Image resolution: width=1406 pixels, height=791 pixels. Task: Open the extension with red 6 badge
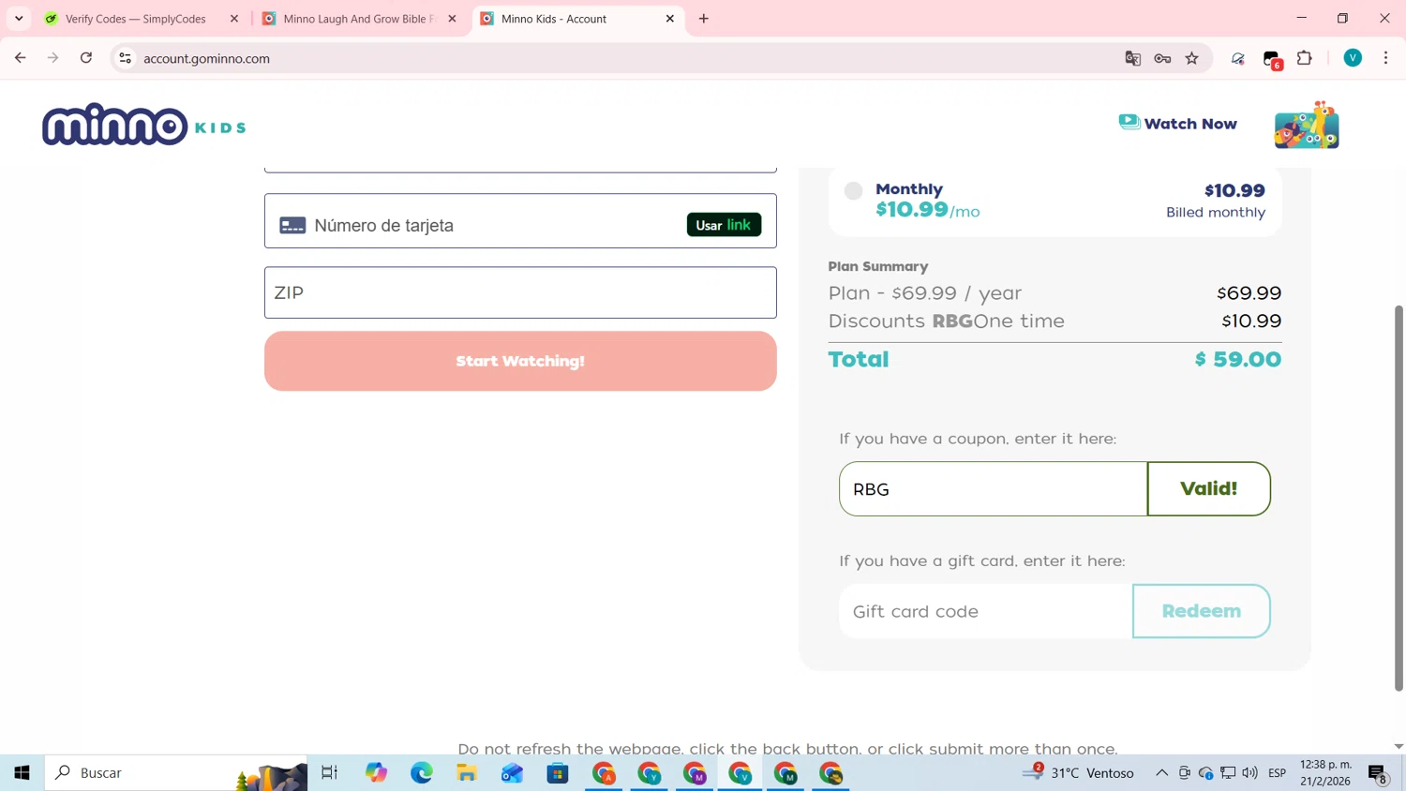pyautogui.click(x=1272, y=59)
